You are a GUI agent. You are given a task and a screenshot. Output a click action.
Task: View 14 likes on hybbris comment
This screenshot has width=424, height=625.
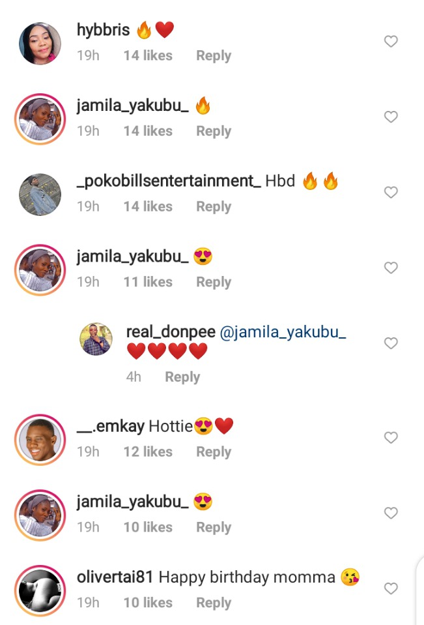pyautogui.click(x=148, y=56)
